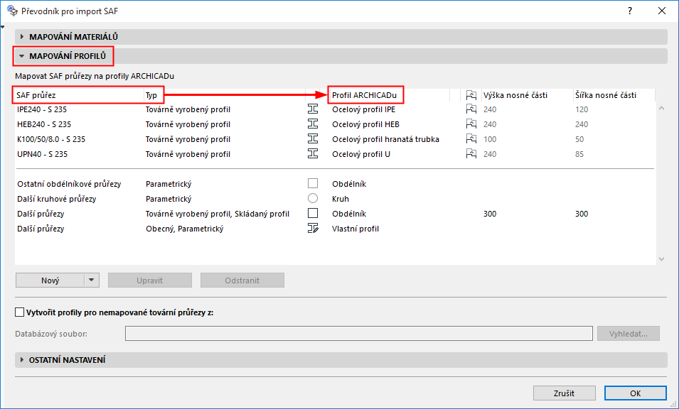Click width value 120 in IPE240 row

[582, 109]
